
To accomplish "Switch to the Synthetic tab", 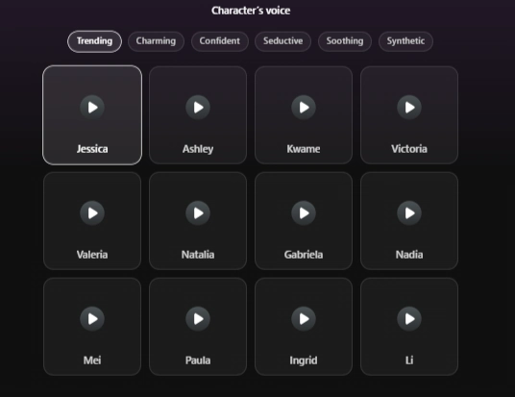I will (x=405, y=41).
